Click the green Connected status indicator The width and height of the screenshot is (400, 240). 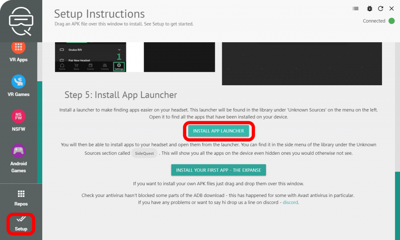tap(391, 21)
